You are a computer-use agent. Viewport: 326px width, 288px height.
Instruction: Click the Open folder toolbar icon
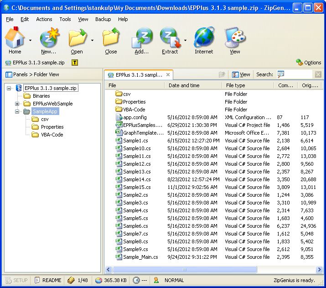[78, 38]
